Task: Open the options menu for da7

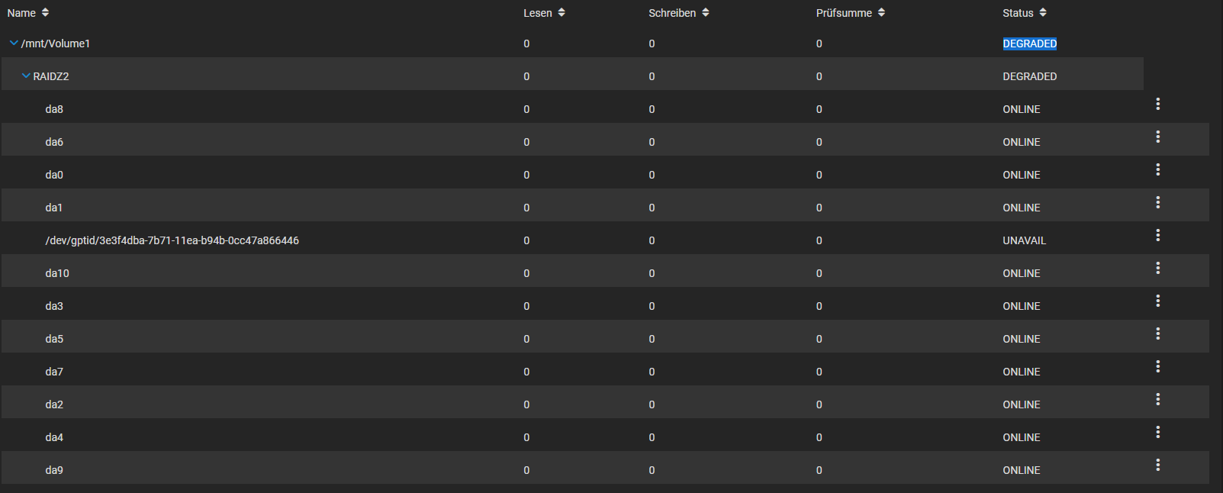Action: 1157,366
